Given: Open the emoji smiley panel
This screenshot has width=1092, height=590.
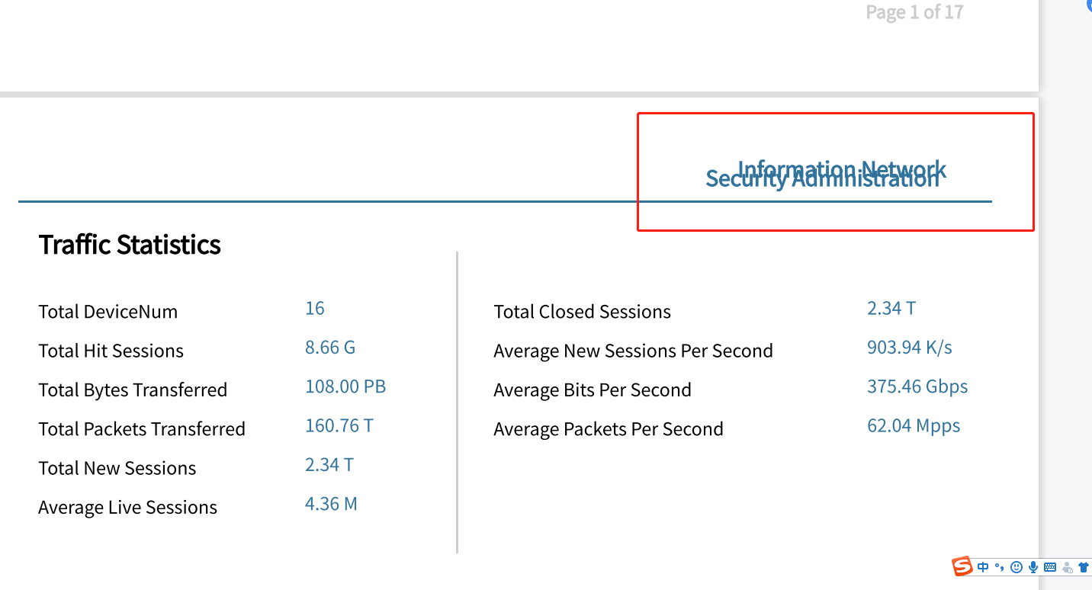Looking at the screenshot, I should pos(1016,567).
